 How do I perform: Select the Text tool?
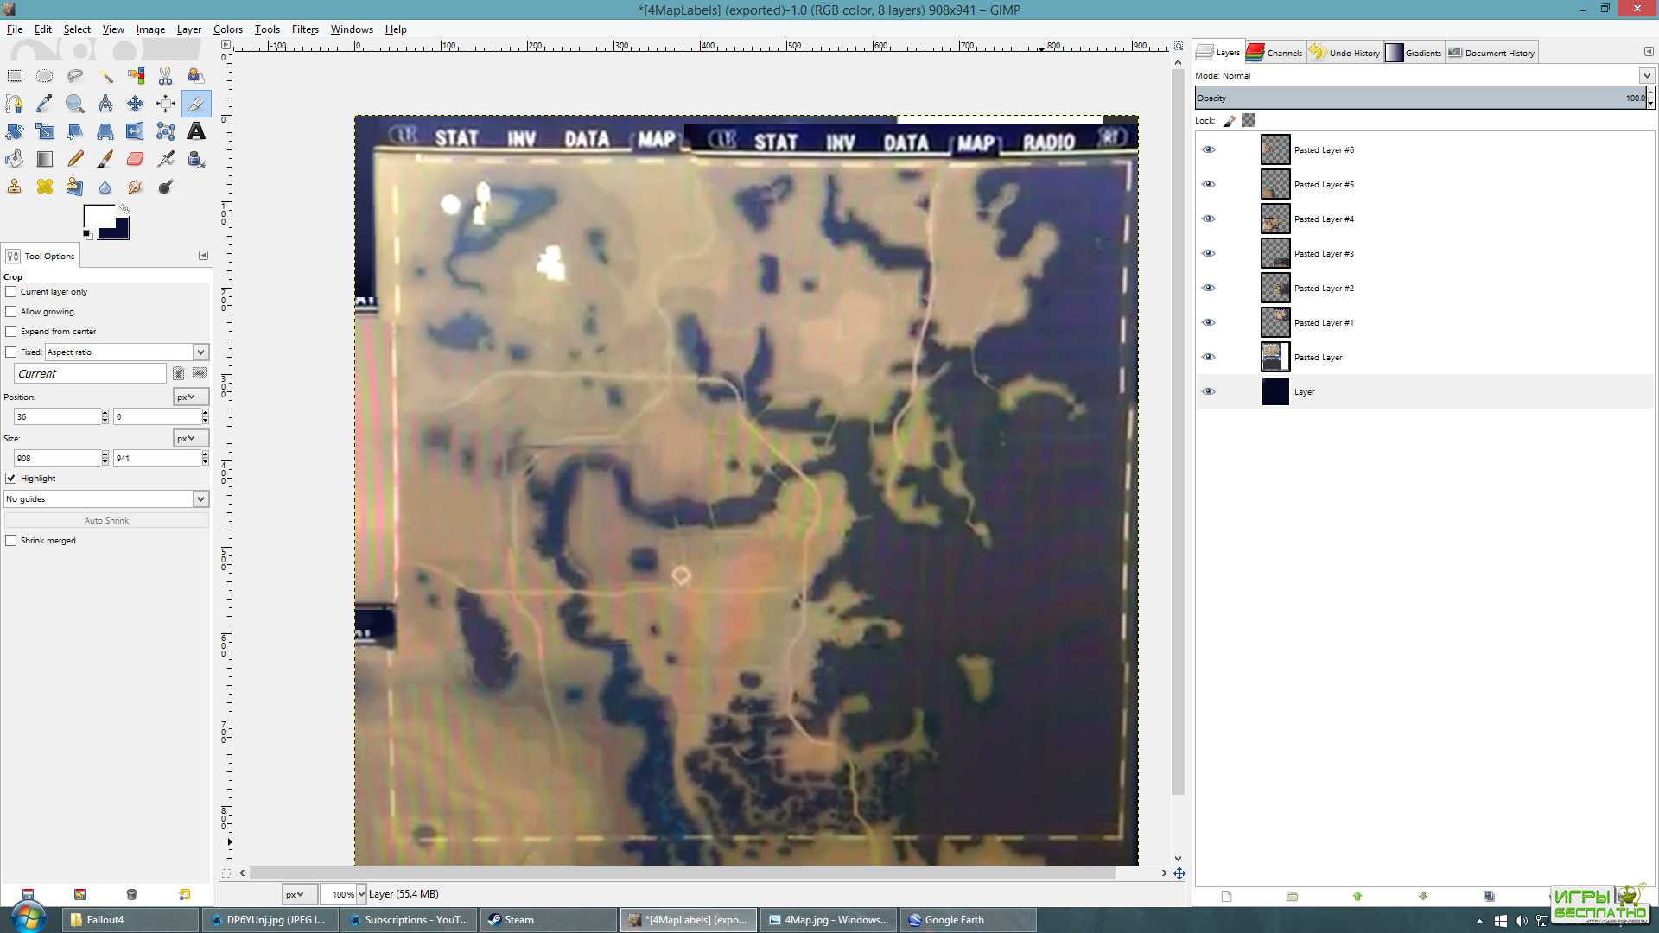pyautogui.click(x=196, y=131)
